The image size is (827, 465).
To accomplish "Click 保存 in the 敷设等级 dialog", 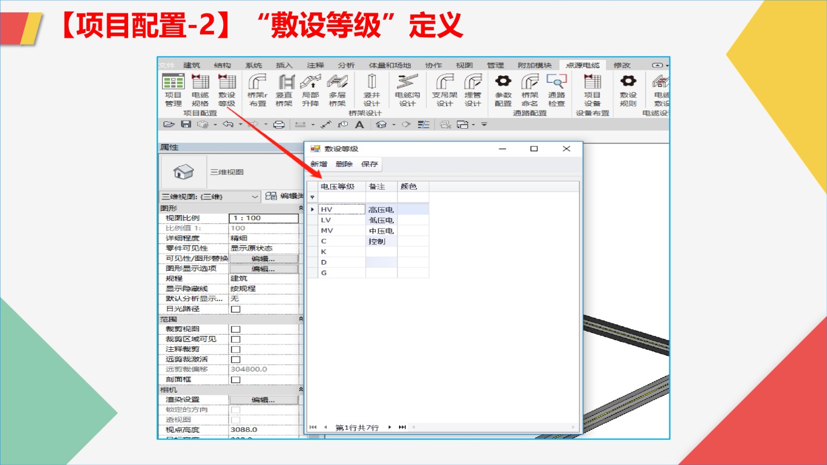I will tap(370, 164).
